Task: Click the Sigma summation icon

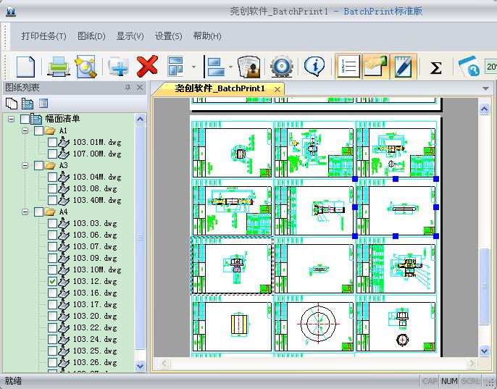Action: 435,67
